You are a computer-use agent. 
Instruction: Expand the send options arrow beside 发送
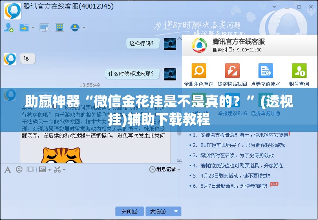pyautogui.click(x=176, y=211)
